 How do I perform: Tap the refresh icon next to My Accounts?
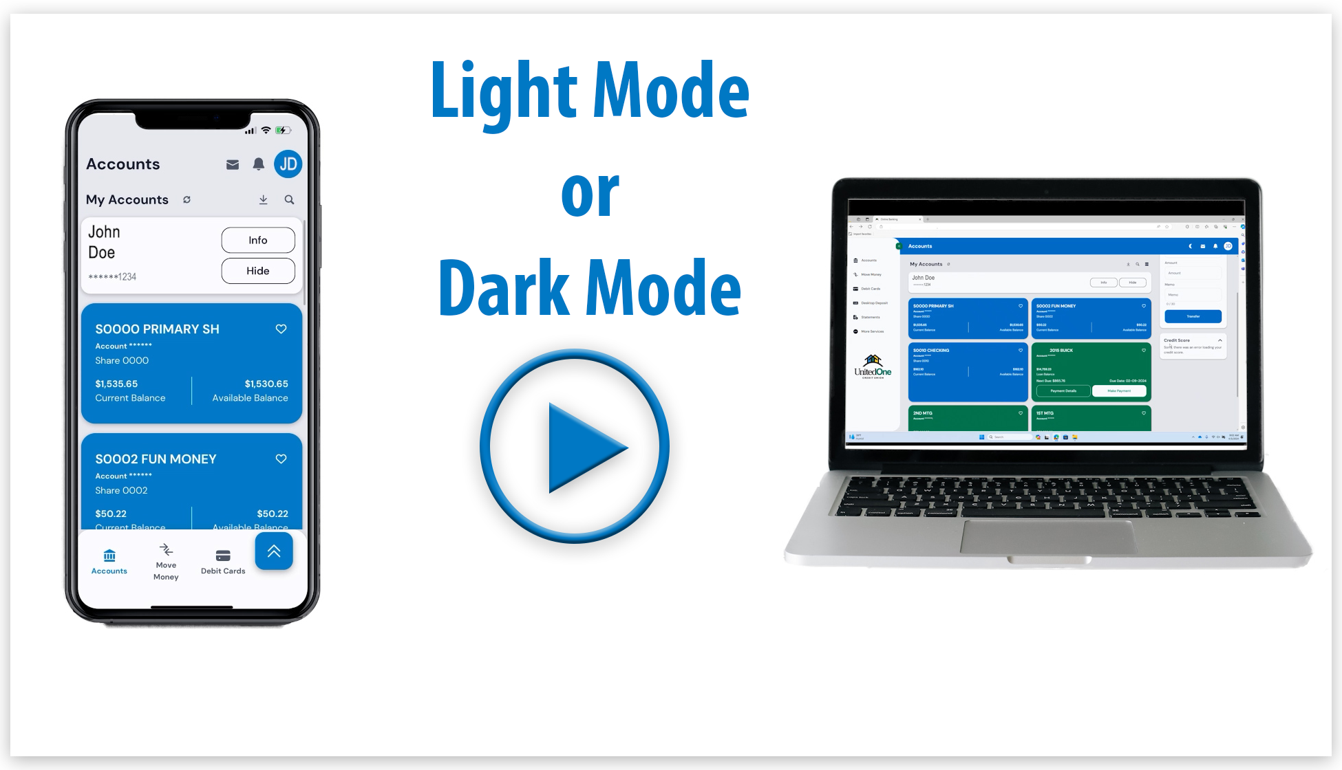pos(187,199)
